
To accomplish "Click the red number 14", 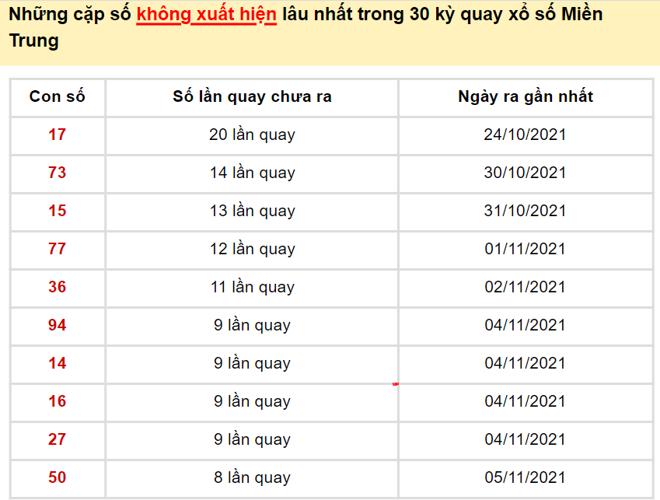I will [x=58, y=363].
